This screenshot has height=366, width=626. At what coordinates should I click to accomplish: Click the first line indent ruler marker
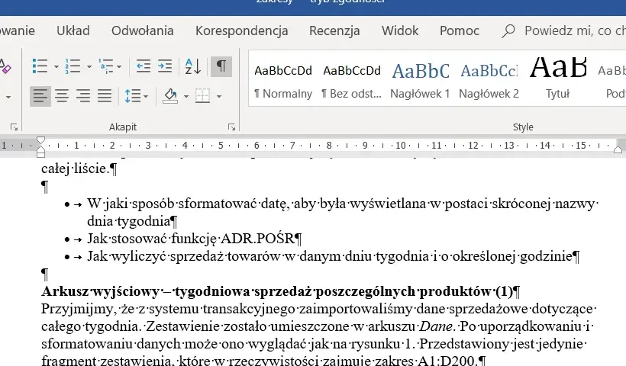(40, 141)
